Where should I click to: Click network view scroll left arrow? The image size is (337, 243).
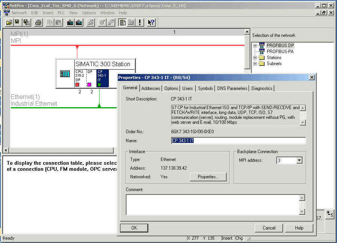6,150
